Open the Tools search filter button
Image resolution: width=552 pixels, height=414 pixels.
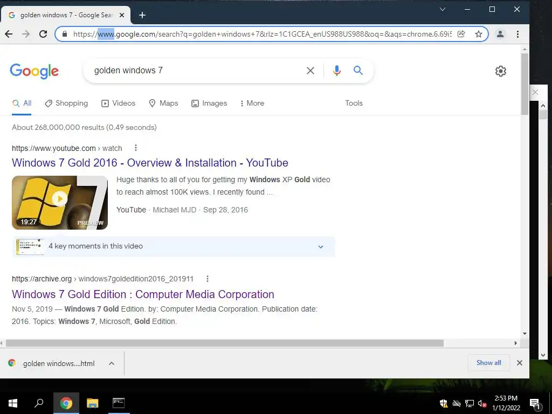[x=354, y=103]
